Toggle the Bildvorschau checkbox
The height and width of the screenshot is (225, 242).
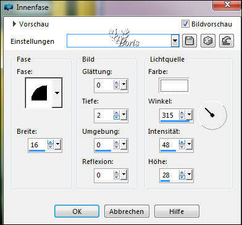[185, 24]
